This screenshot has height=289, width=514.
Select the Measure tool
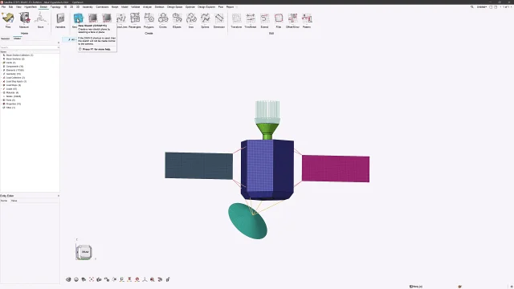(24, 20)
